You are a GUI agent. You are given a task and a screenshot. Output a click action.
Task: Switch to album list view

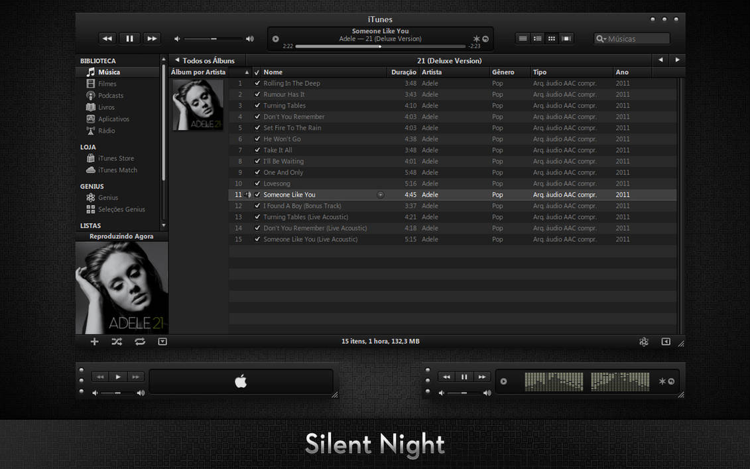(x=537, y=38)
